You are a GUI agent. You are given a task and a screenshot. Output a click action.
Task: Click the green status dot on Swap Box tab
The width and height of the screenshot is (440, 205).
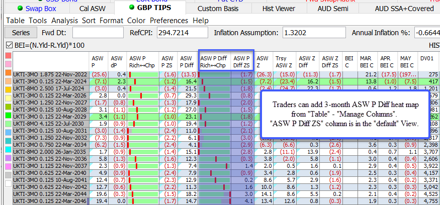[20, 8]
